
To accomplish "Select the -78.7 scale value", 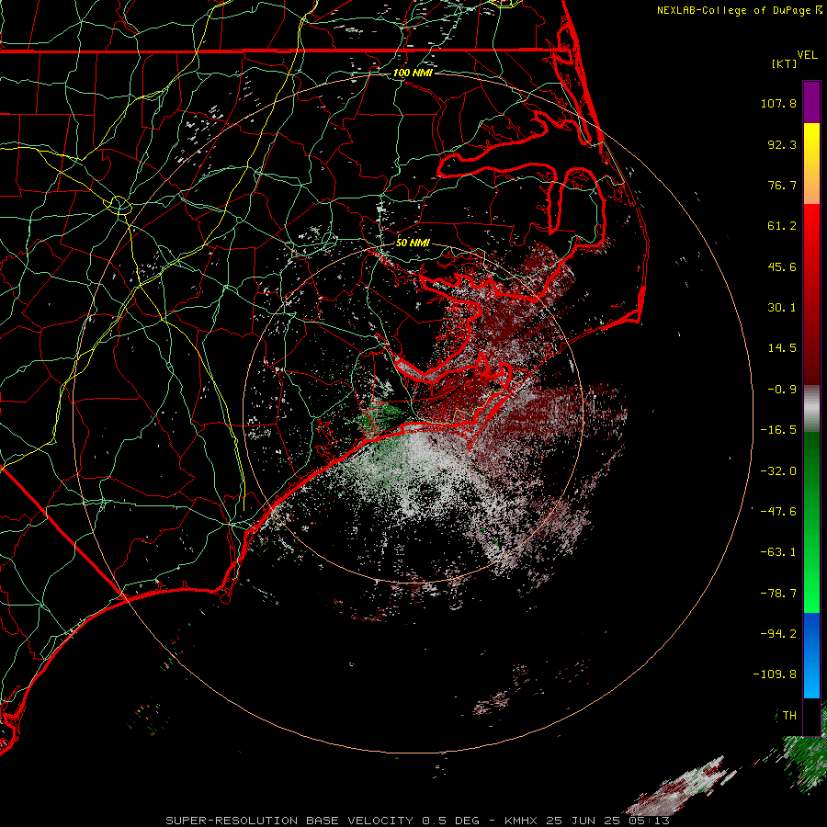I will point(778,594).
